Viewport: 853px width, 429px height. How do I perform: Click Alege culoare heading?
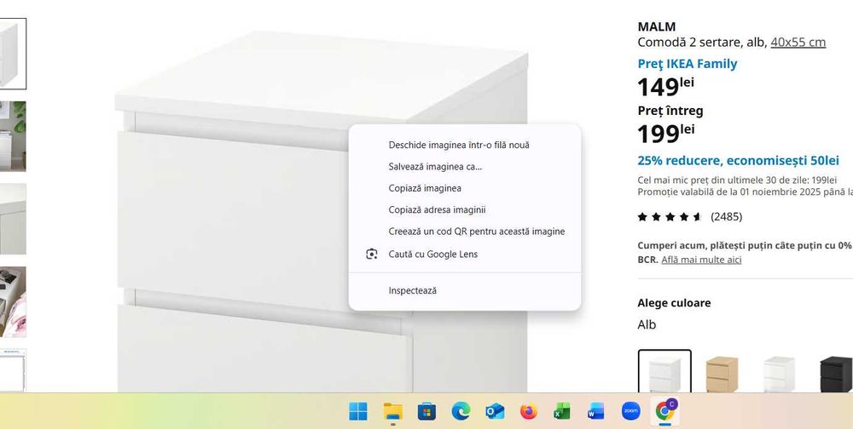coord(674,303)
